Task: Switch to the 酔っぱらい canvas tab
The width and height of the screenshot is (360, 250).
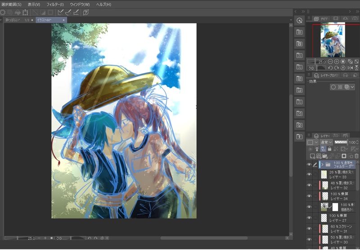Action: click(18, 20)
